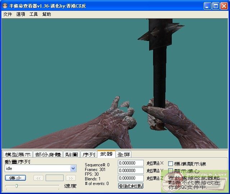Screen dimensions: 230x194
Task: Open the 幫助 menu
Action: 46,14
